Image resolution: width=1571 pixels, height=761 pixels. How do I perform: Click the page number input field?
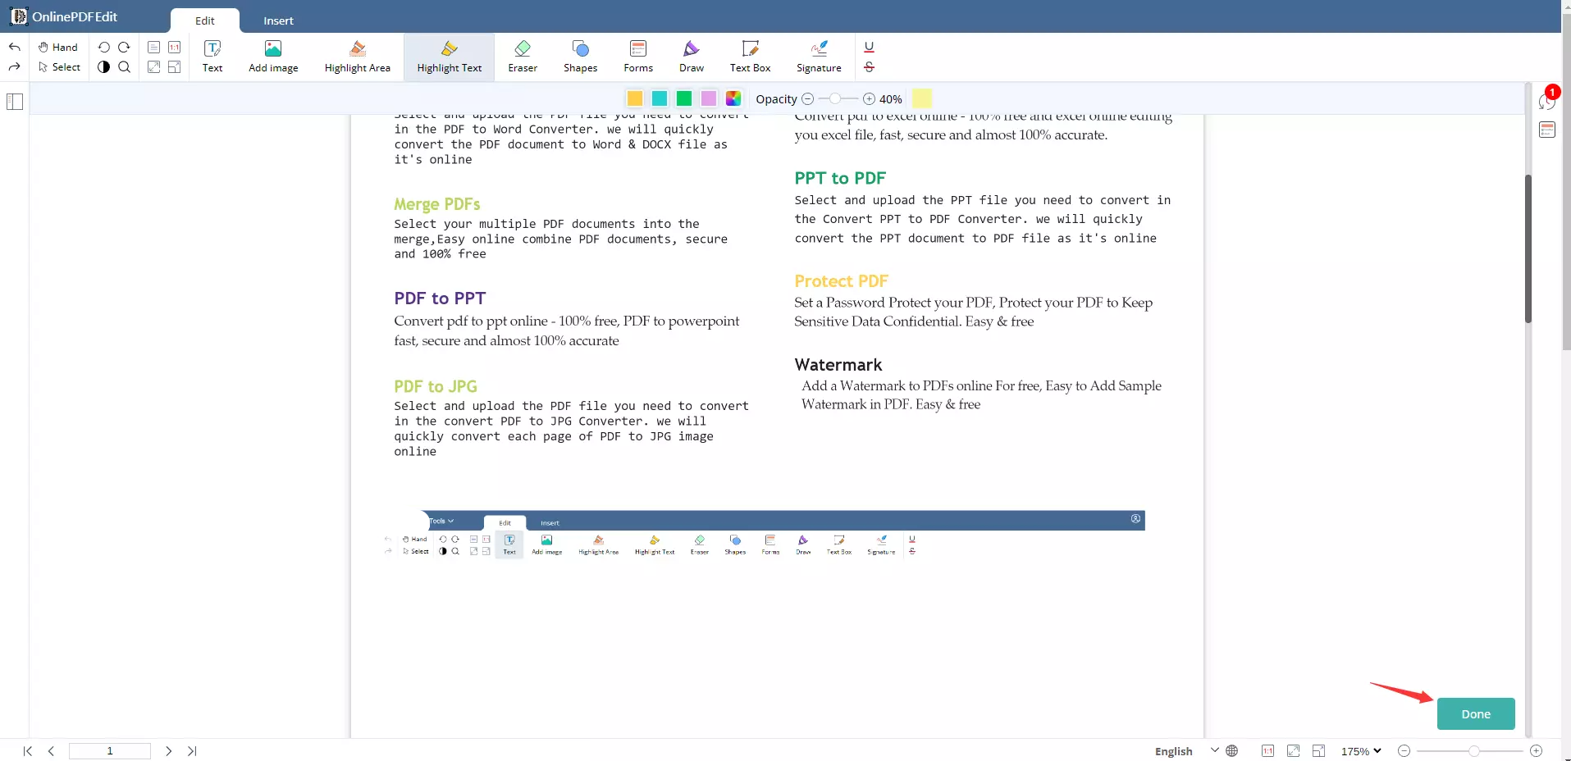pyautogui.click(x=110, y=751)
